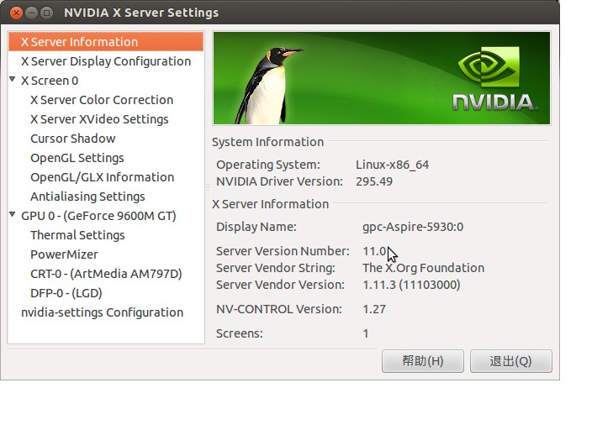Open X Server XVideo Settings
This screenshot has width=592, height=430.
tap(99, 119)
